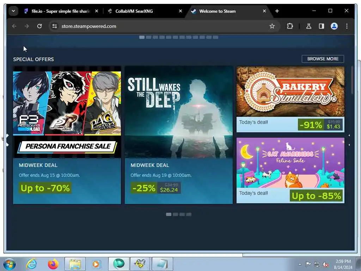Screen dimensions: 361x271
Task: Open the clock showing 2:59 PM
Action: coord(343,264)
